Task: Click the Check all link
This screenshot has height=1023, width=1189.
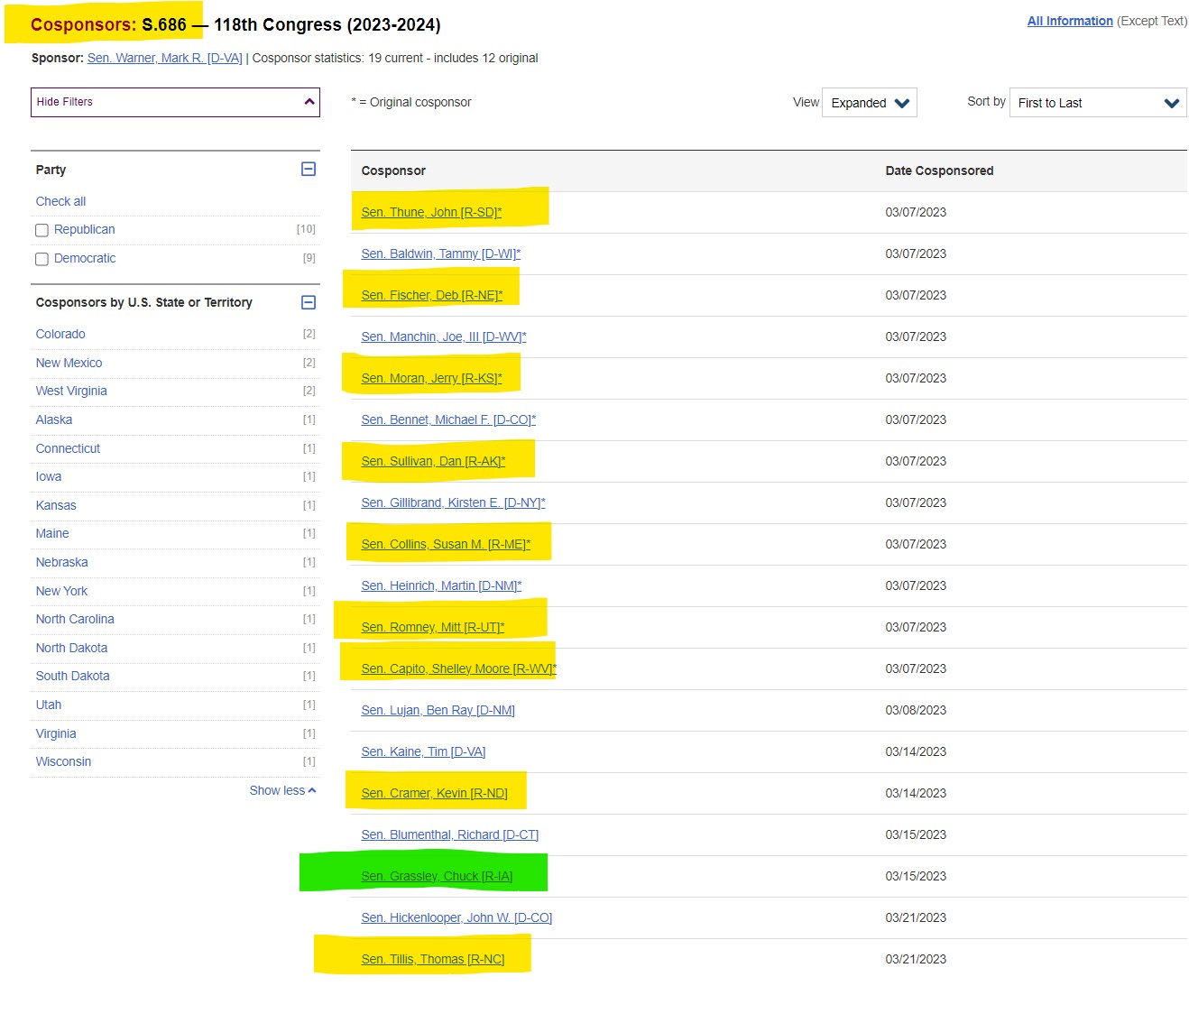Action: [60, 201]
